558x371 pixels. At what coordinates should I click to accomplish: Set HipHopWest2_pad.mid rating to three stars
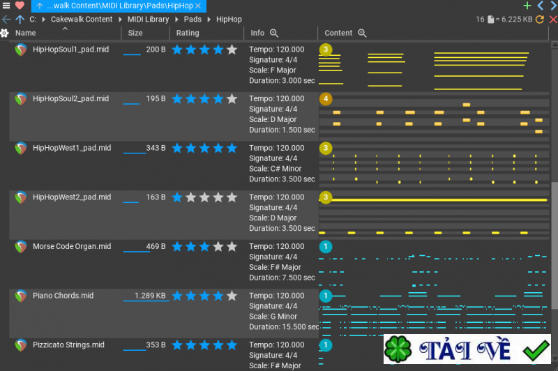tap(204, 197)
